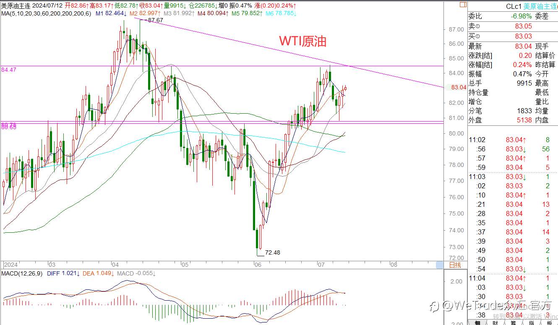Click the M4 80.094 moving average value

213,13
